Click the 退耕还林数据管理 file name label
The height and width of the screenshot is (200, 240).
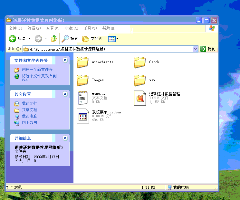coord(165,94)
